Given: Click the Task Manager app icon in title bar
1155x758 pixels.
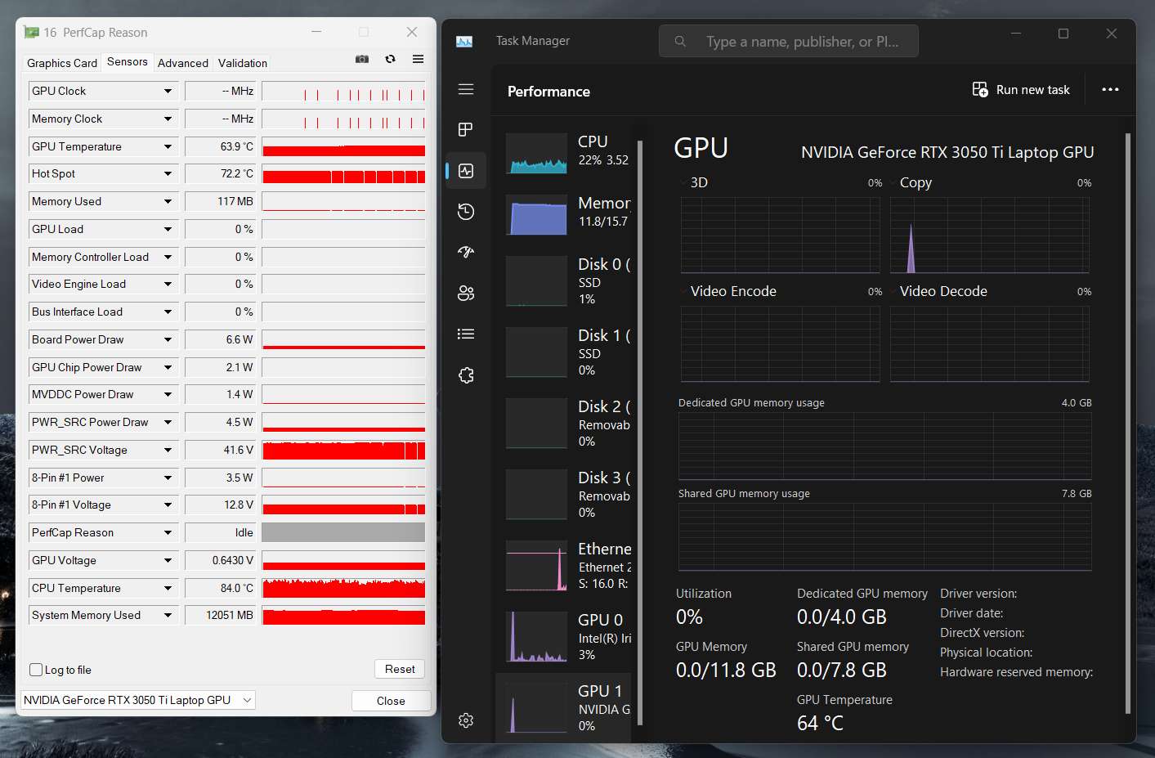Looking at the screenshot, I should (x=464, y=41).
